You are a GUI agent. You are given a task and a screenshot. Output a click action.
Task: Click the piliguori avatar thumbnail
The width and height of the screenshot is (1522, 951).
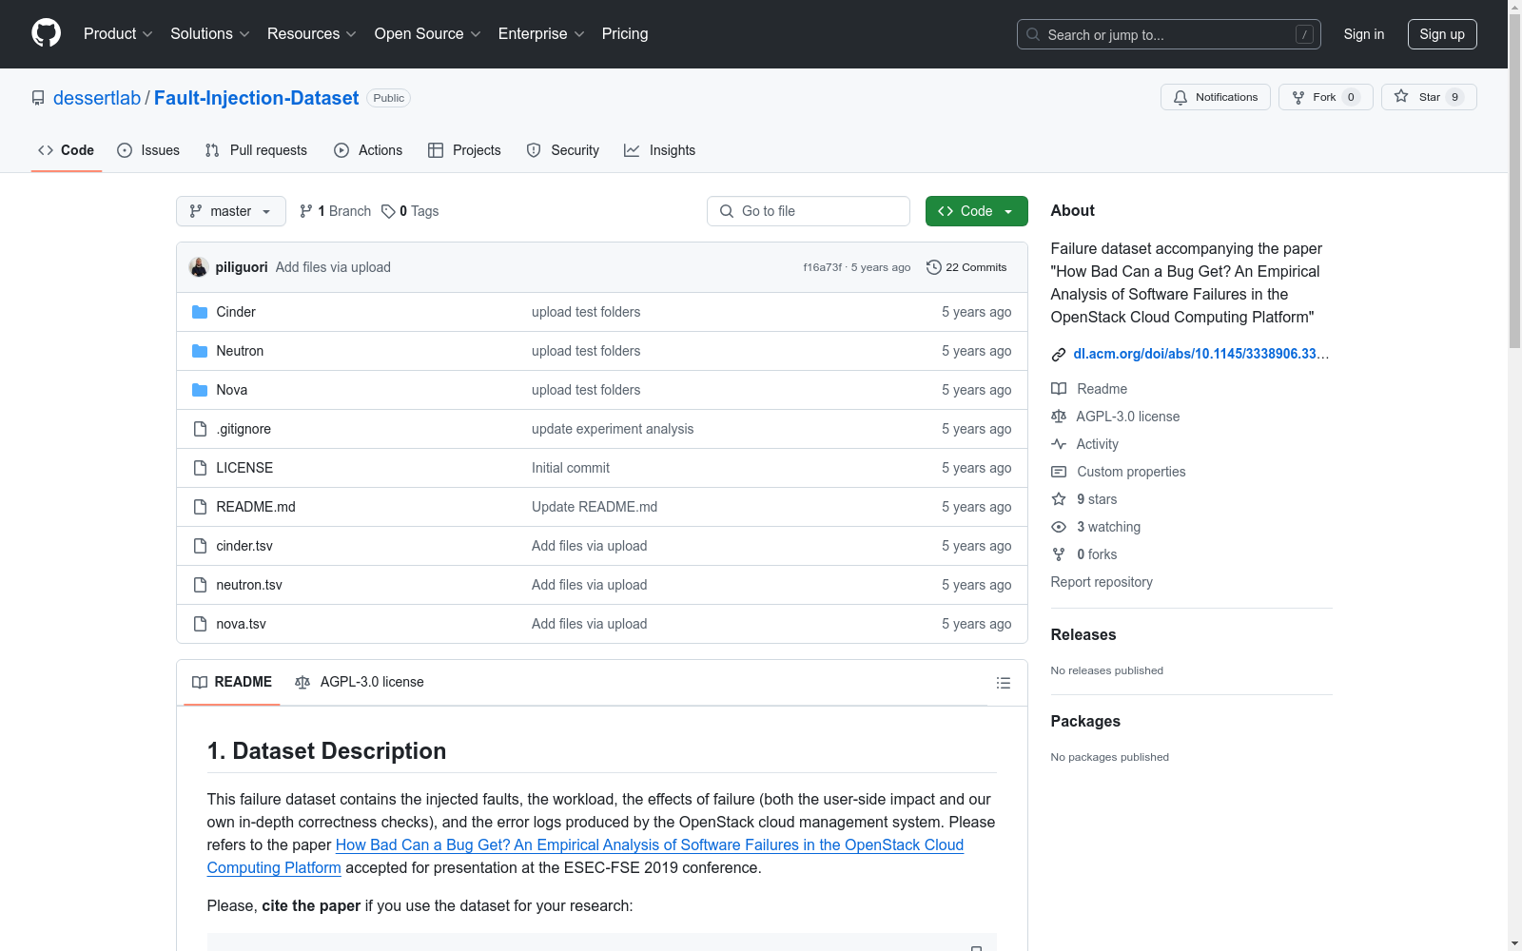[x=199, y=267]
